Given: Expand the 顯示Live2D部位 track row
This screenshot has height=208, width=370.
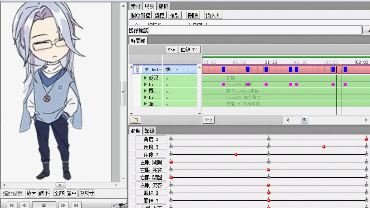Looking at the screenshot, I should click(145, 91).
